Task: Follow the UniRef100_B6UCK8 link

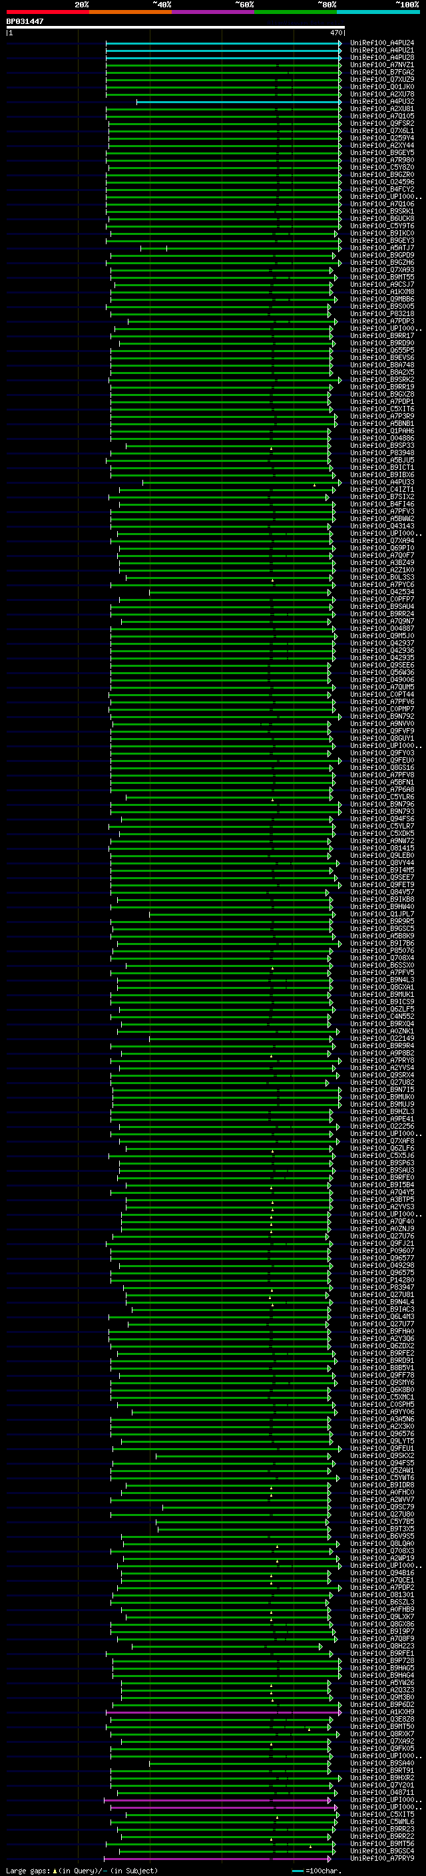Action: pos(381,218)
